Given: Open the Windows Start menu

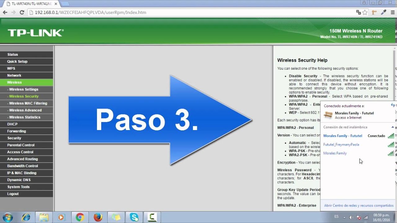Looking at the screenshot, I should tap(7, 217).
